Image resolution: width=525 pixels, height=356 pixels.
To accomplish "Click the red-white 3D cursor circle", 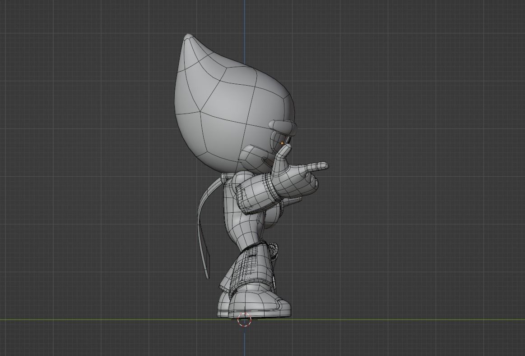I will [244, 320].
